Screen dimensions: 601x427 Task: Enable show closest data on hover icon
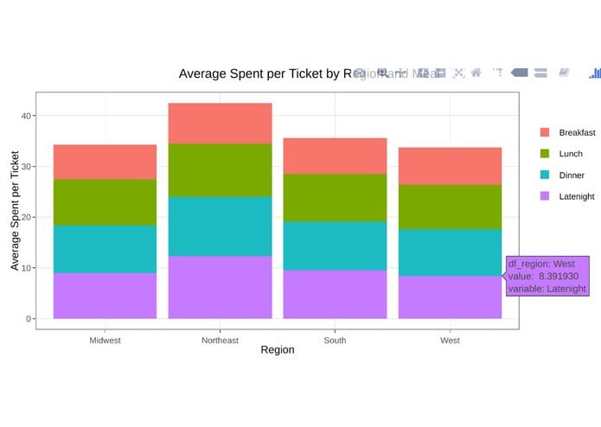[520, 73]
